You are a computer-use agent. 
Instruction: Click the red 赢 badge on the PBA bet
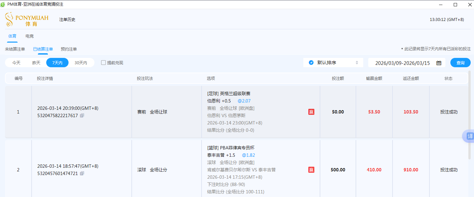coord(311,169)
